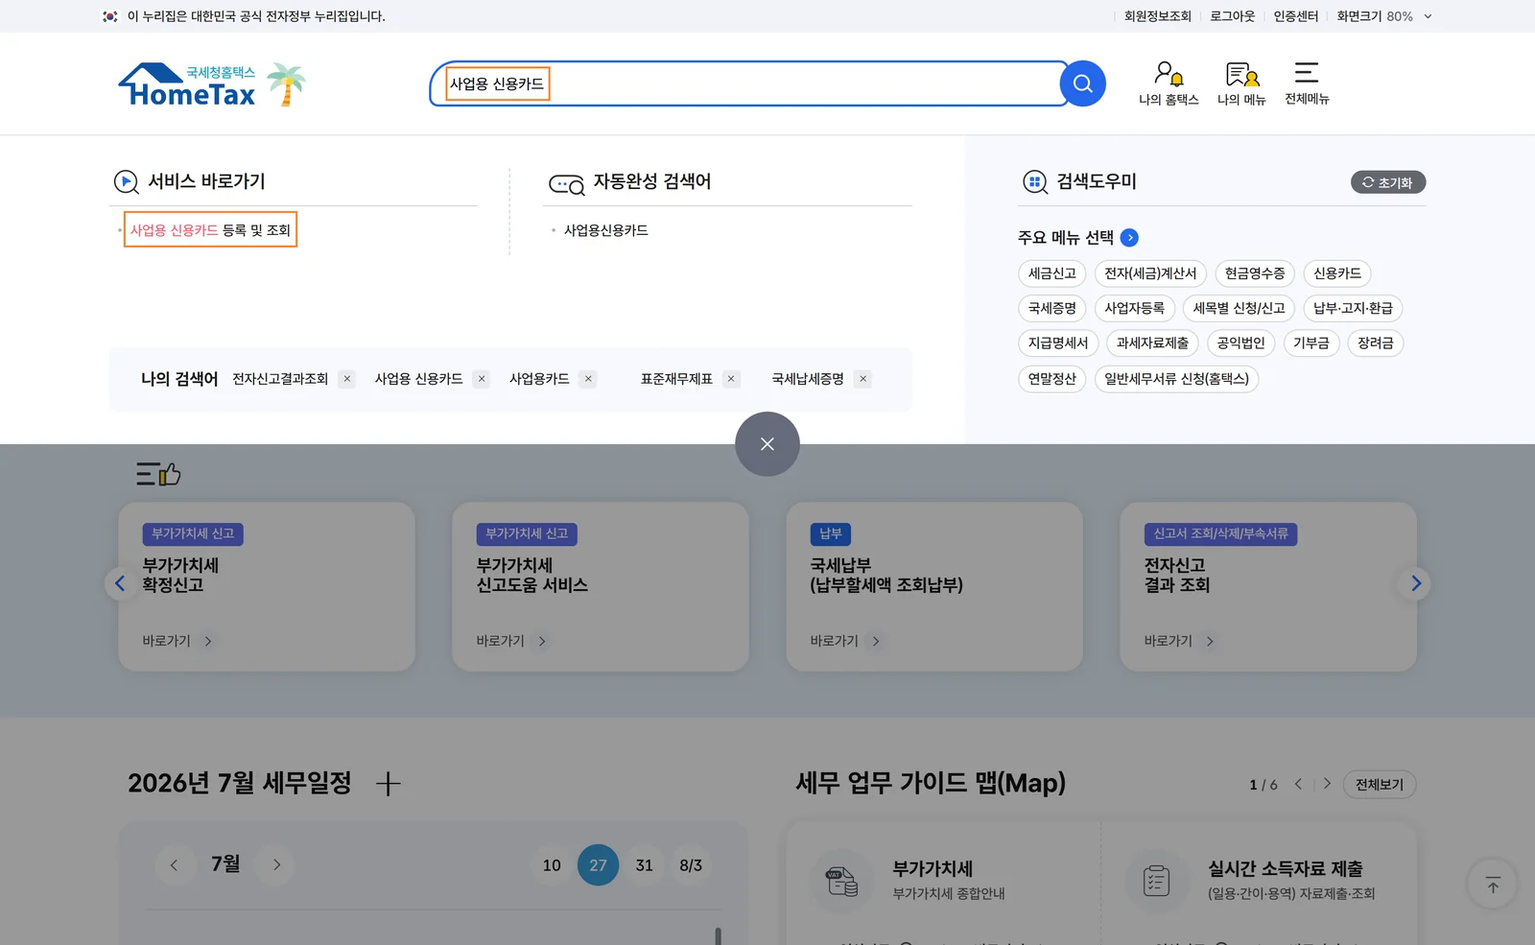Remove 표준재무제표 from my searches
The image size is (1535, 945).
[731, 379]
